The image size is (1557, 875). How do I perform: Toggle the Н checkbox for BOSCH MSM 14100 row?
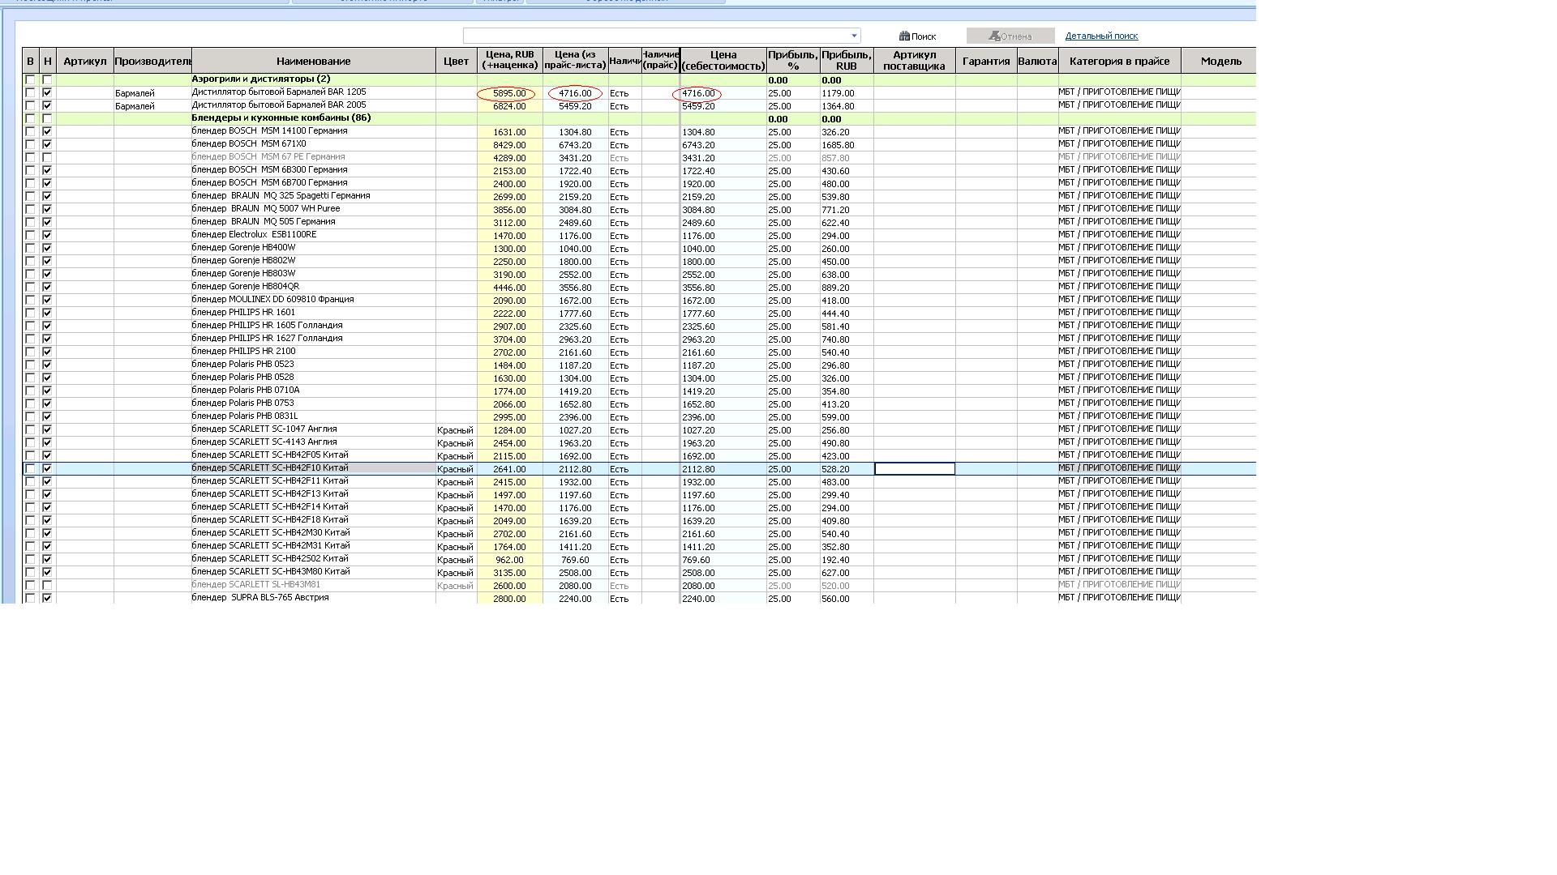click(x=47, y=132)
